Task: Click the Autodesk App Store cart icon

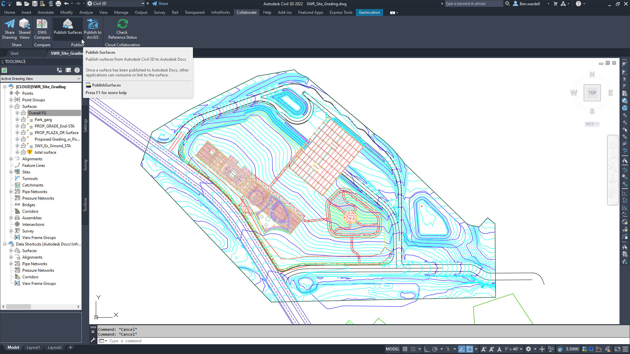Action: [x=556, y=4]
